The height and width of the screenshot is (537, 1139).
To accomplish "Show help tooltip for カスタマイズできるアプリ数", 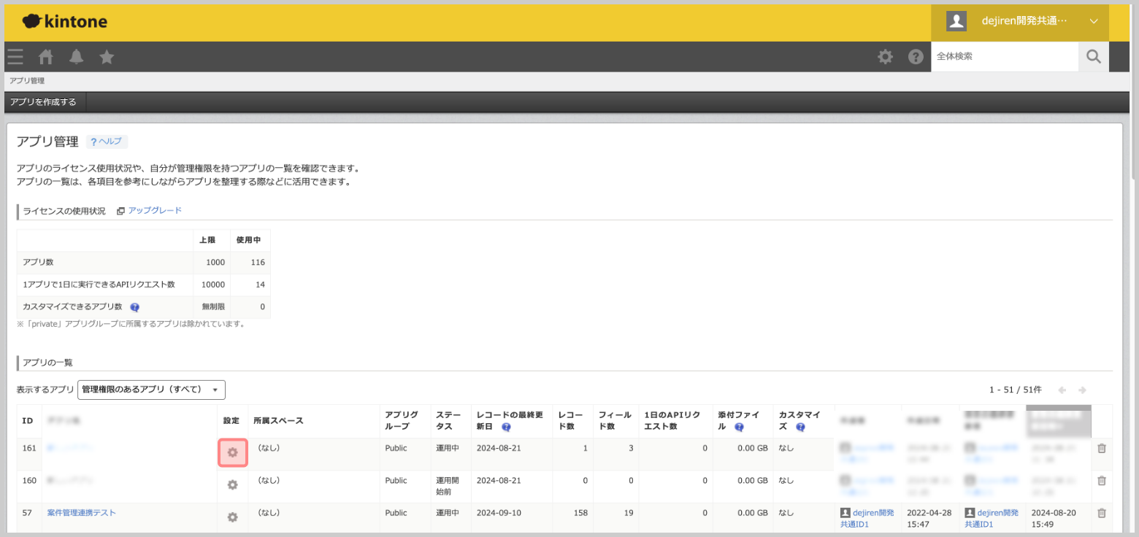I will click(x=134, y=307).
